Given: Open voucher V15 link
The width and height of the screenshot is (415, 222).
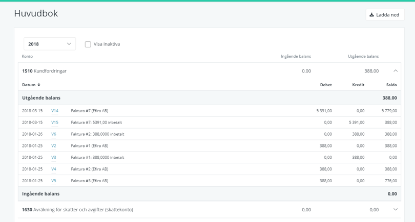Looking at the screenshot, I should 55,122.
